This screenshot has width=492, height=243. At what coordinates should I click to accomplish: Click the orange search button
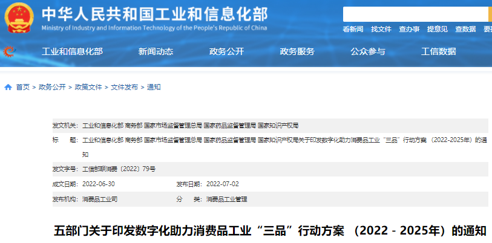tap(490, 14)
